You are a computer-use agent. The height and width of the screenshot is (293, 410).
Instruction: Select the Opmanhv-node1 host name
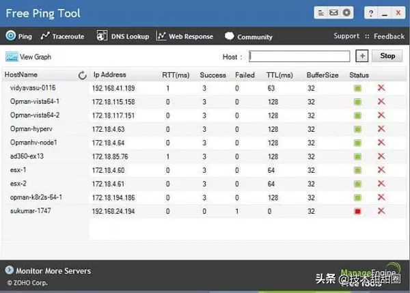(x=33, y=143)
